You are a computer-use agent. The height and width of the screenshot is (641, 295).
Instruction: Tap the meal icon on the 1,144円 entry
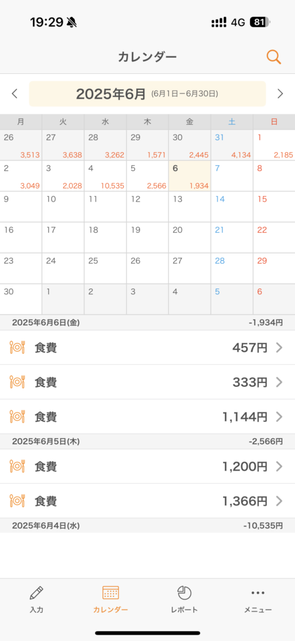[17, 416]
